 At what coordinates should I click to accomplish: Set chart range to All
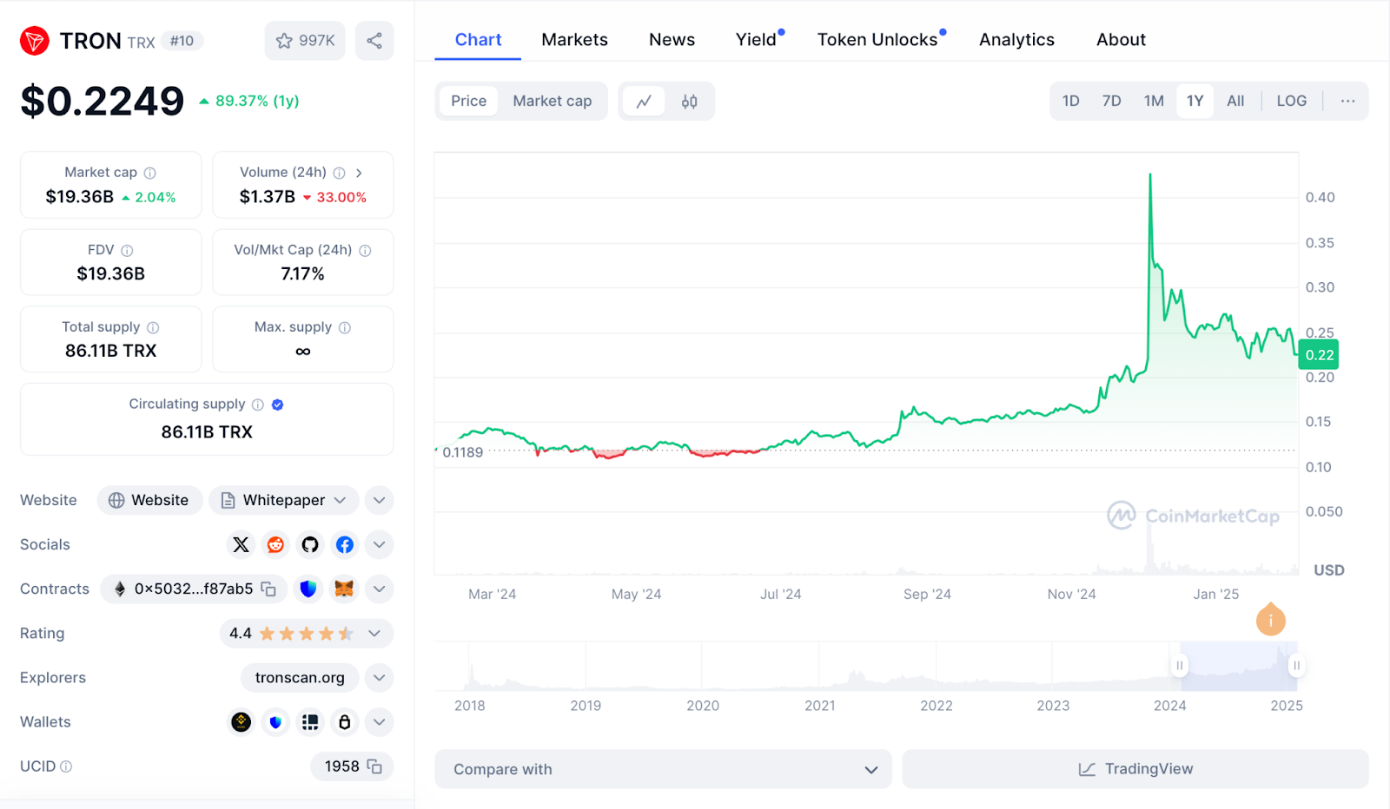click(1235, 101)
